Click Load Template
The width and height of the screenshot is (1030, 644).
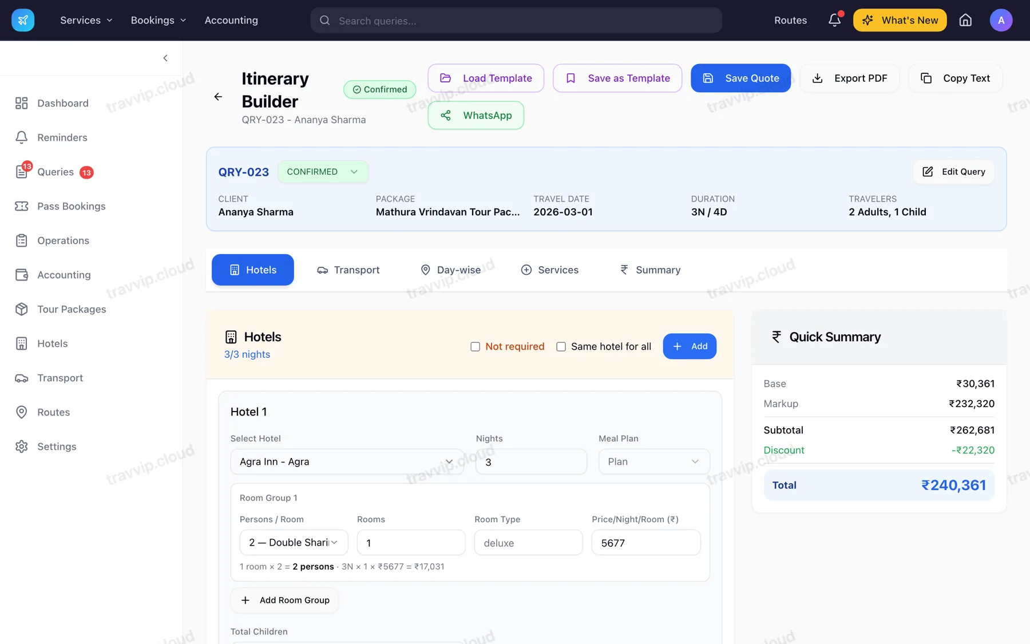(486, 78)
